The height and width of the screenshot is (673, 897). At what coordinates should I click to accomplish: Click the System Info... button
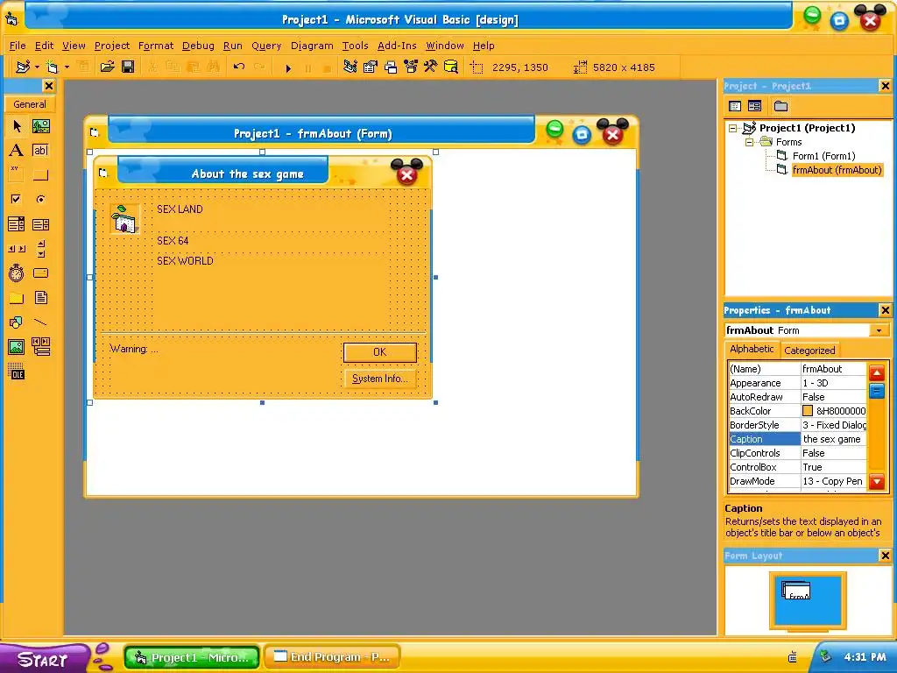[x=380, y=379]
